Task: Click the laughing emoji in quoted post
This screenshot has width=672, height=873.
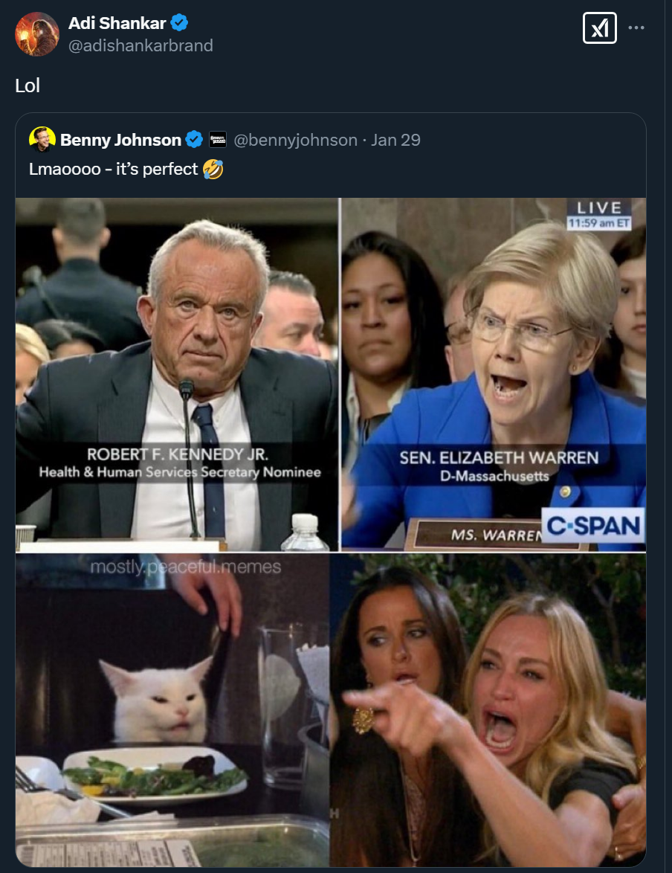Action: pyautogui.click(x=213, y=169)
